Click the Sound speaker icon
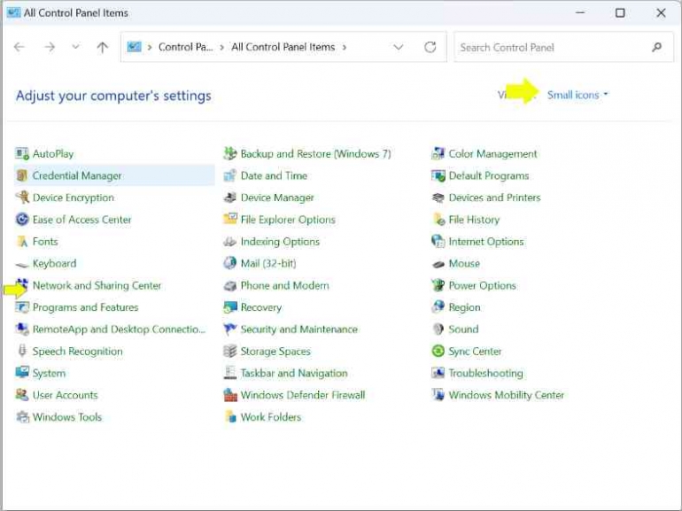 [x=438, y=329]
